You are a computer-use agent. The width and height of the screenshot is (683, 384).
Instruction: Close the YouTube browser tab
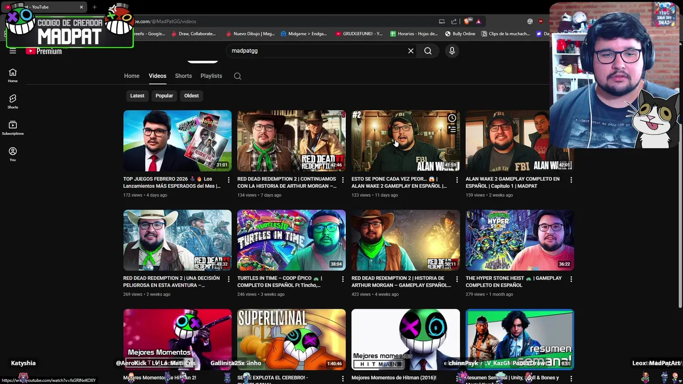coord(81,7)
